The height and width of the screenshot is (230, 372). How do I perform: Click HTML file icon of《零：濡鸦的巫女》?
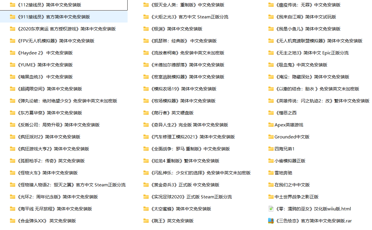click(271, 209)
